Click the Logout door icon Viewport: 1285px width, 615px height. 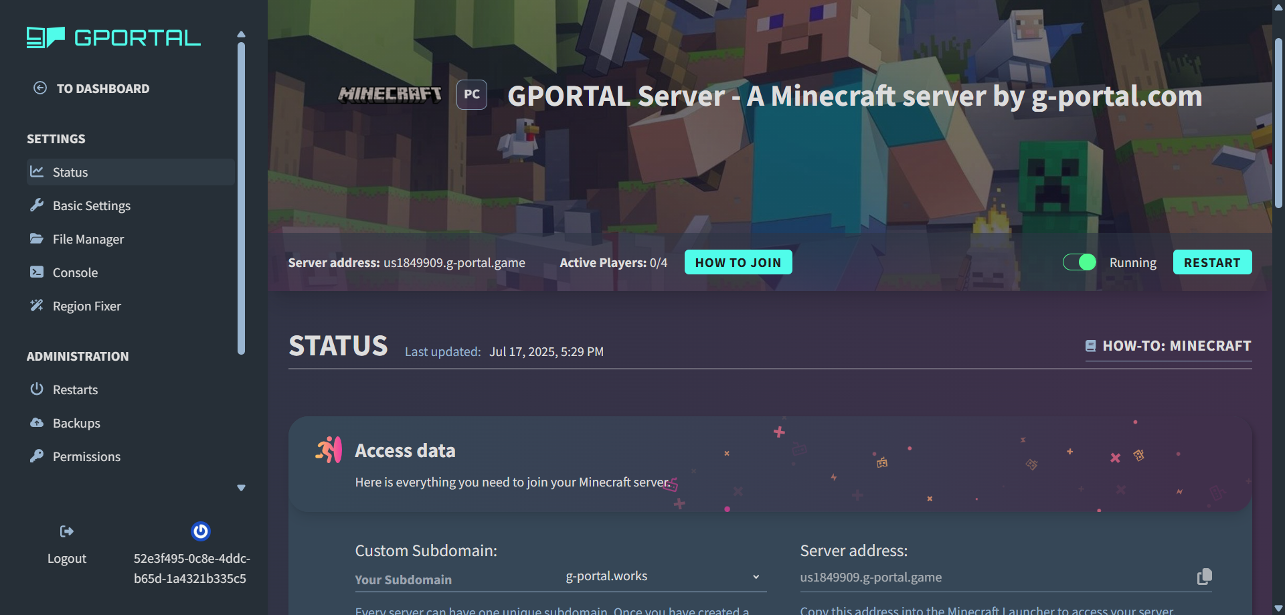pos(67,531)
